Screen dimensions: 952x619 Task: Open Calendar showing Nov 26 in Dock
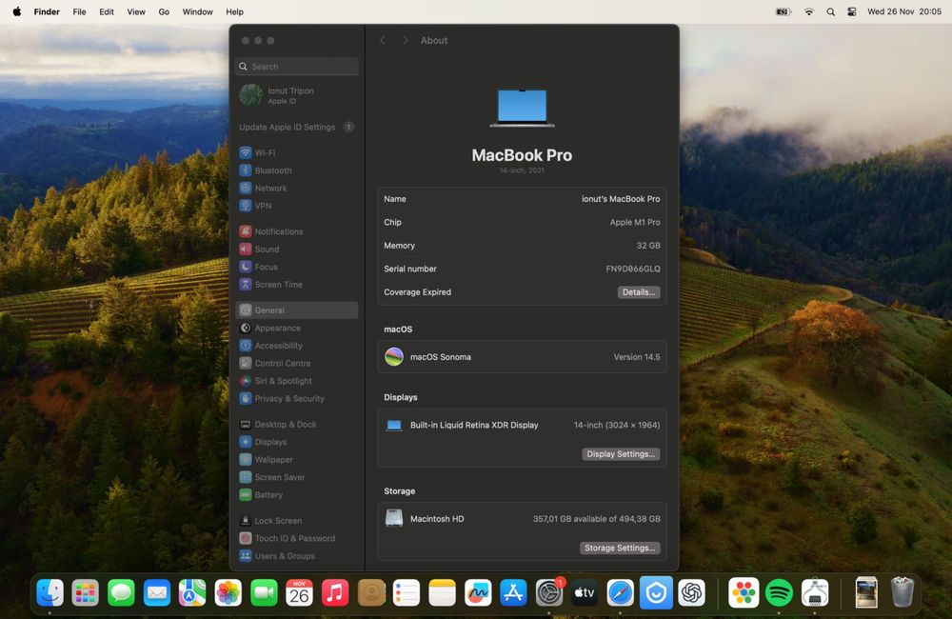pyautogui.click(x=299, y=592)
